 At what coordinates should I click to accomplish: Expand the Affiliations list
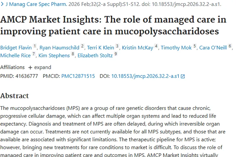point(39,67)
